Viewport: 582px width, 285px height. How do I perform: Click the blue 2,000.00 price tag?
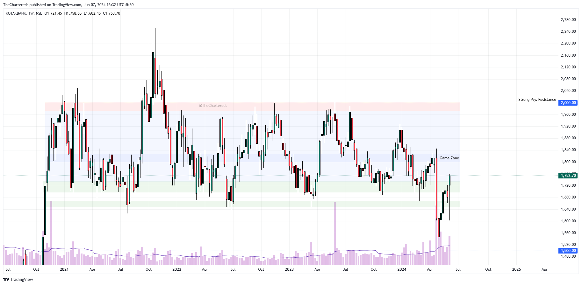(568, 103)
